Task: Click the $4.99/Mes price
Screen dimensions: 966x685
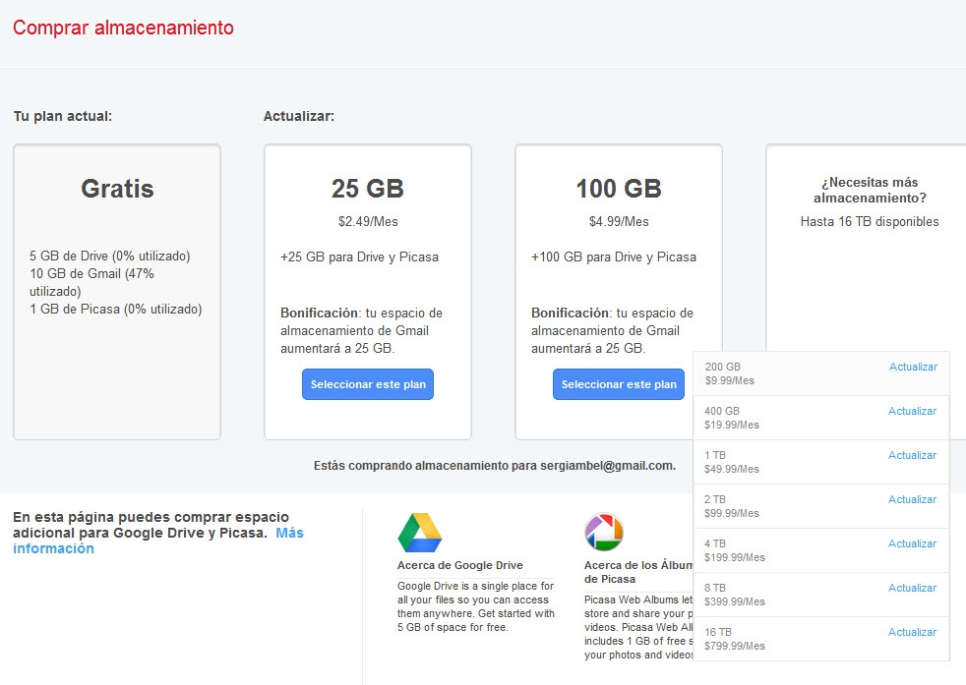Action: point(619,221)
